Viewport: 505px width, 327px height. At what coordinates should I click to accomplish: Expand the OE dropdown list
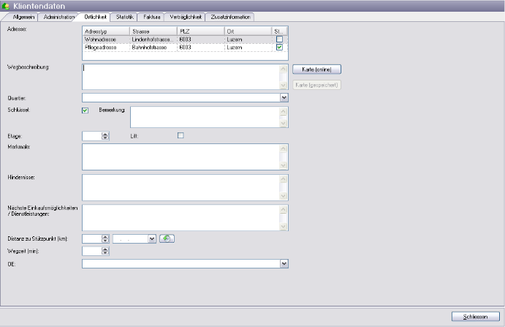tap(284, 264)
